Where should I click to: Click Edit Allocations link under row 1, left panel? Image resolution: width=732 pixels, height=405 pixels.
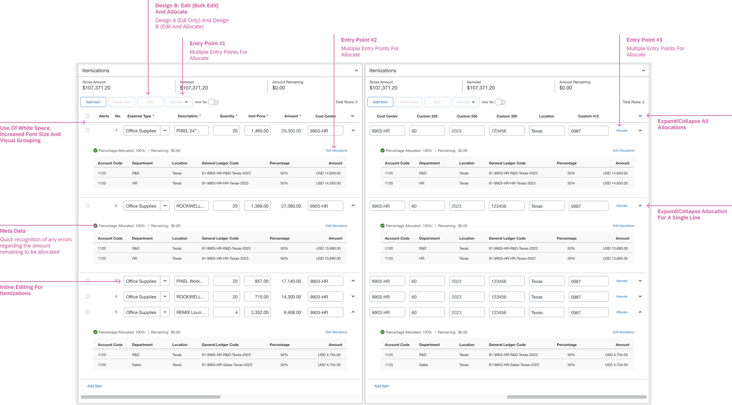pos(336,150)
